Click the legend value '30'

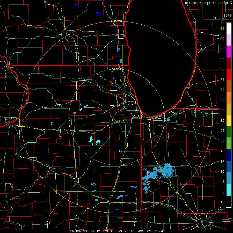coord(222,120)
